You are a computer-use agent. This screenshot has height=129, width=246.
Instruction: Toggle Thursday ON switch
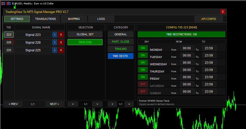tap(143, 70)
